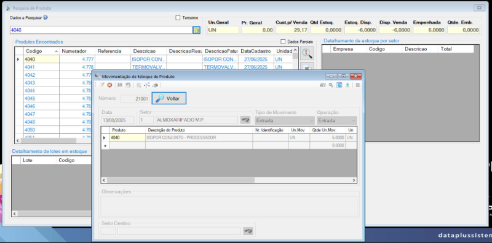Viewport: 492px width, 243px height.
Task: Click the horizontal lines menu icon at toolbar right
Action: [358, 85]
